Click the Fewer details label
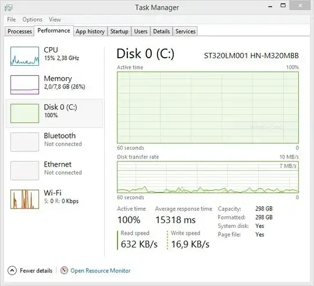The height and width of the screenshot is (286, 314). [36, 270]
